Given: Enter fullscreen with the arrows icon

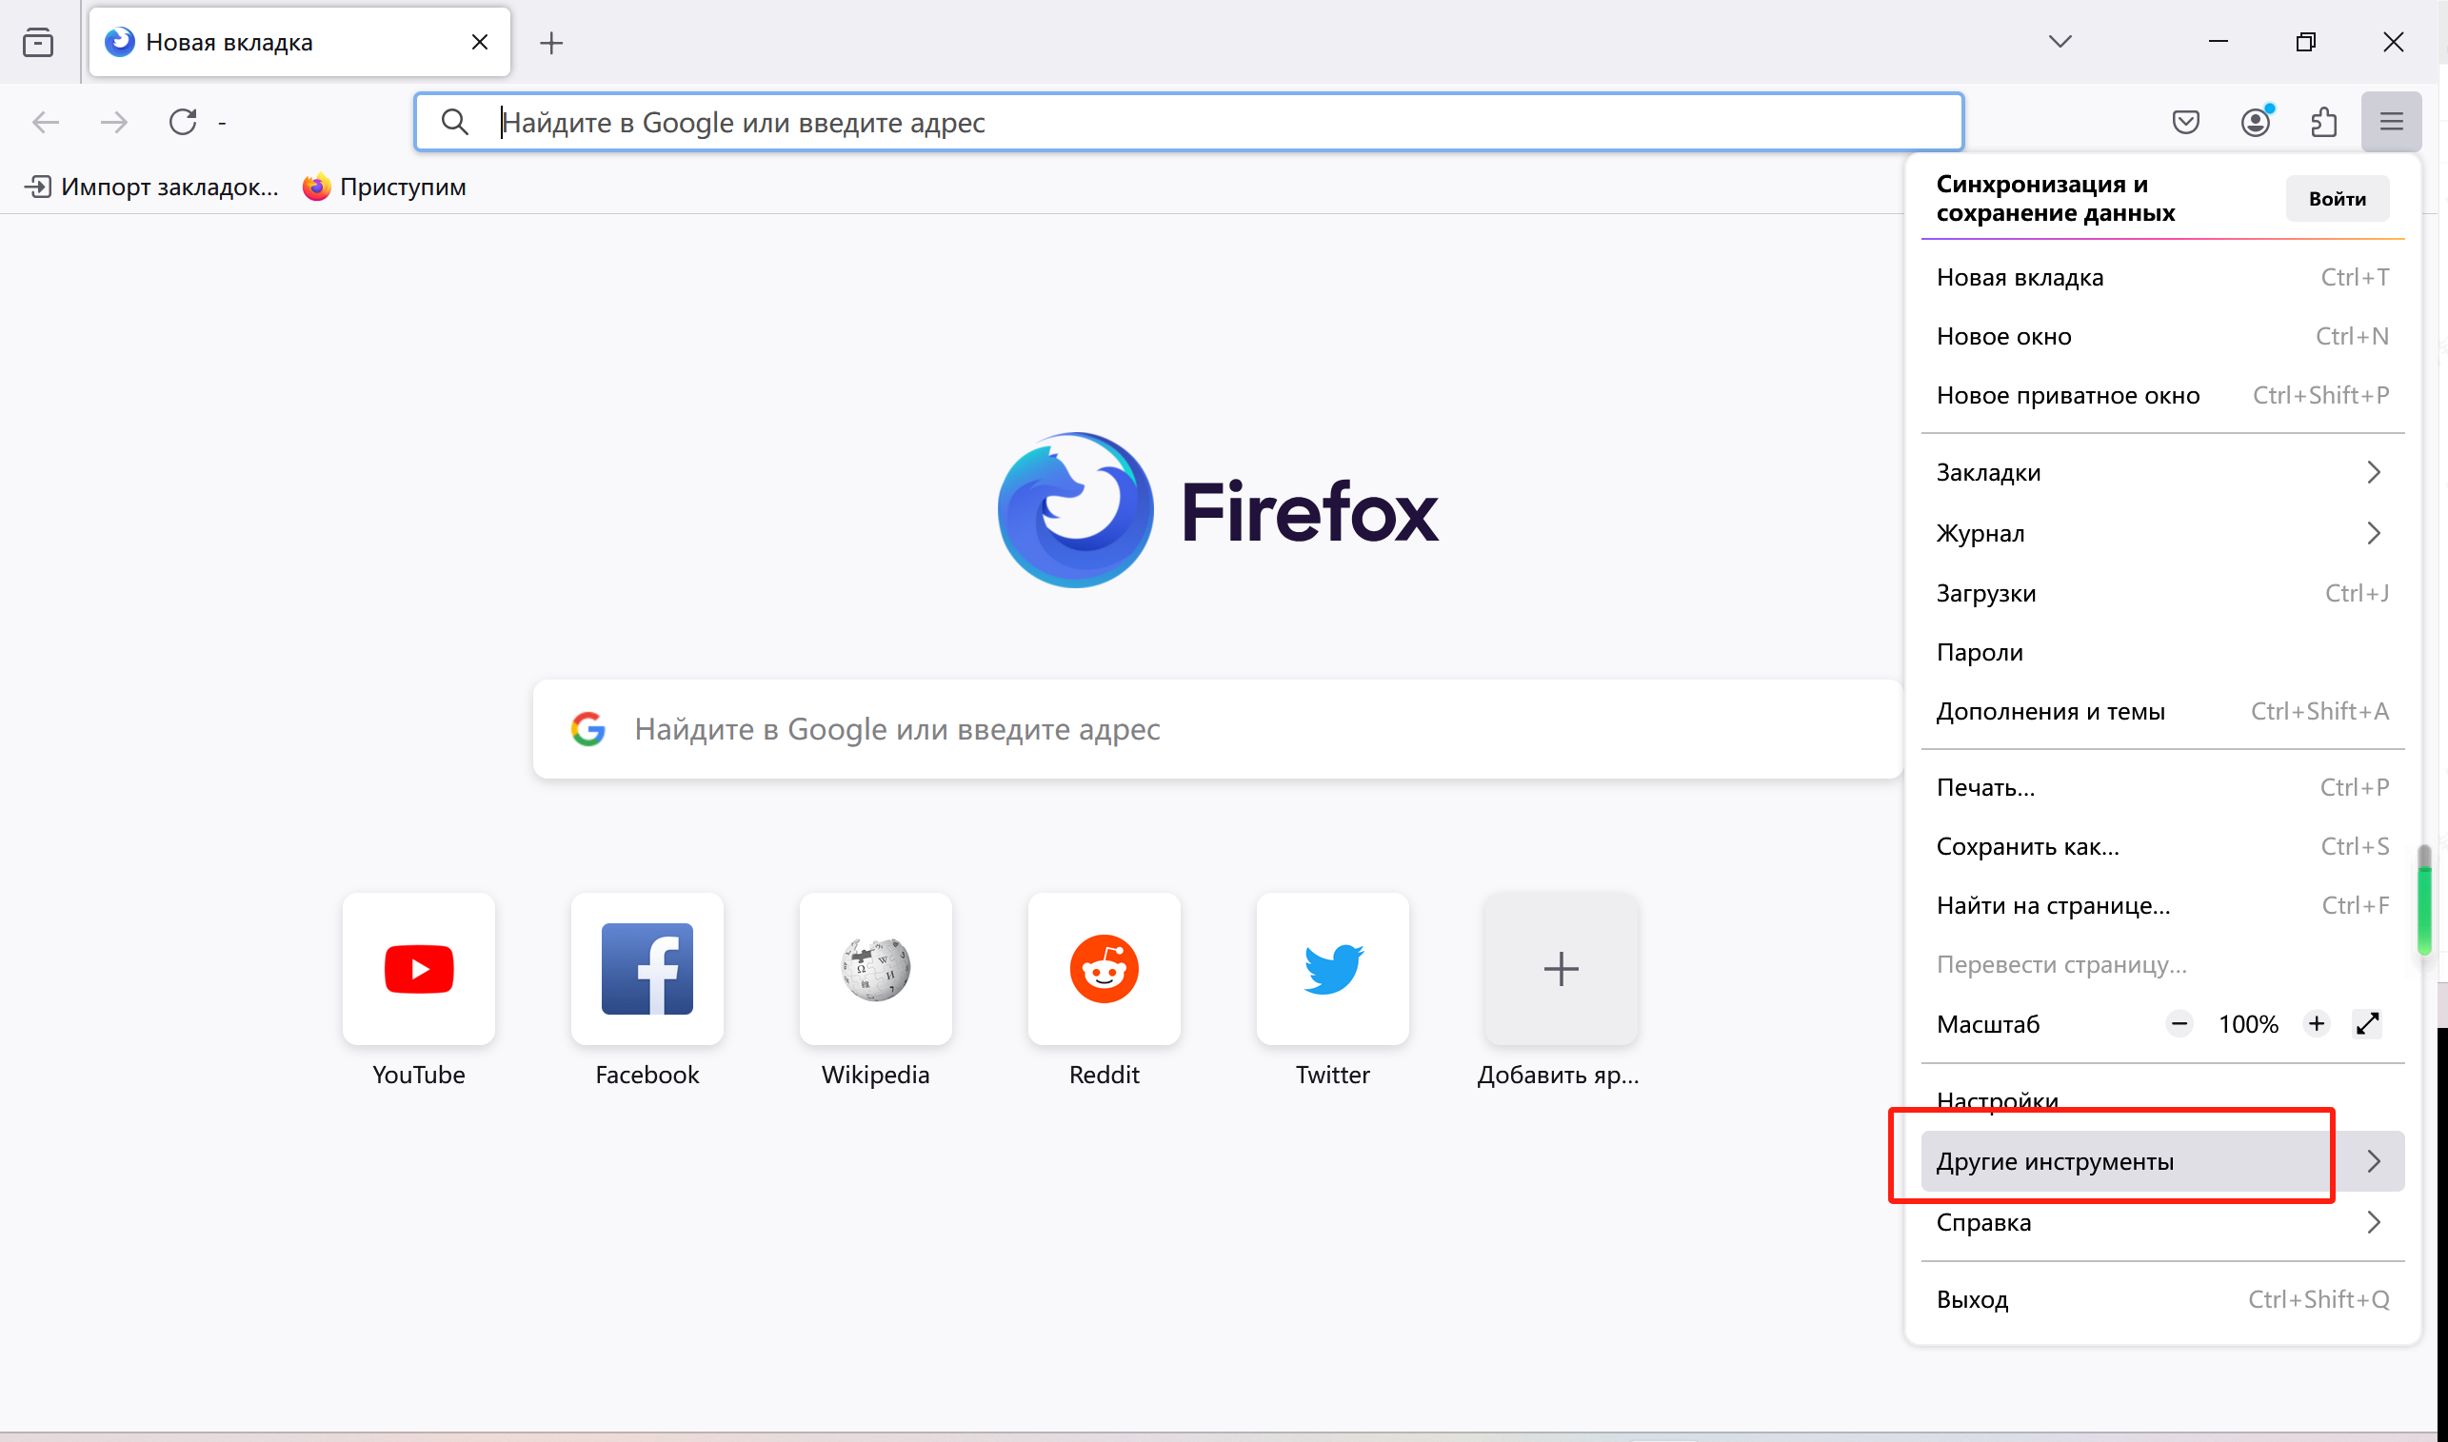Looking at the screenshot, I should 2367,1023.
